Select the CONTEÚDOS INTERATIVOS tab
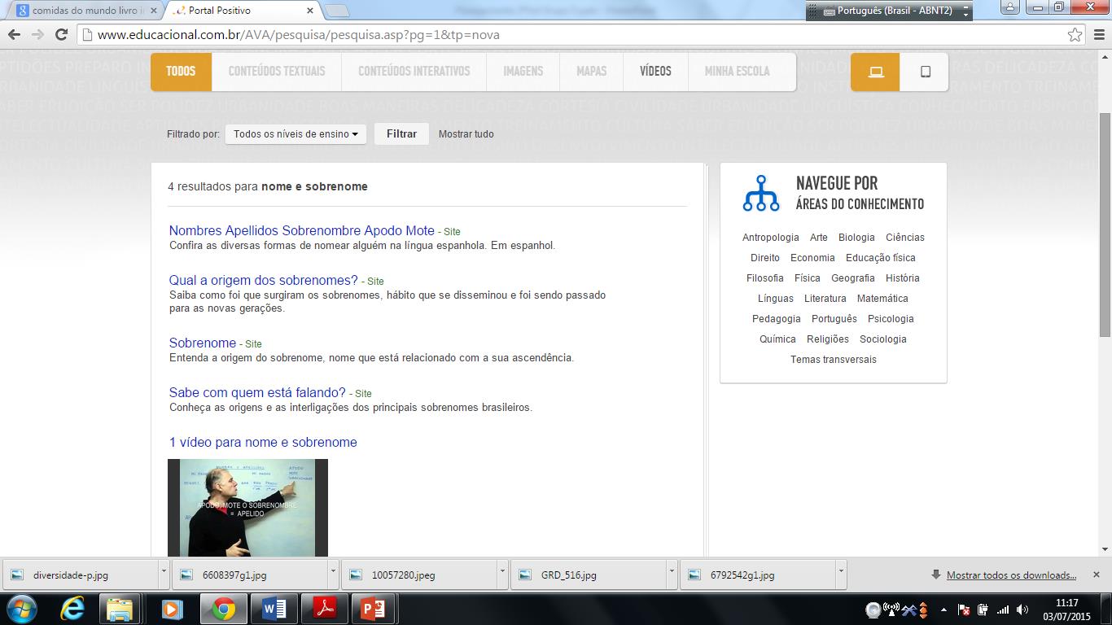Image resolution: width=1112 pixels, height=625 pixels. (414, 72)
